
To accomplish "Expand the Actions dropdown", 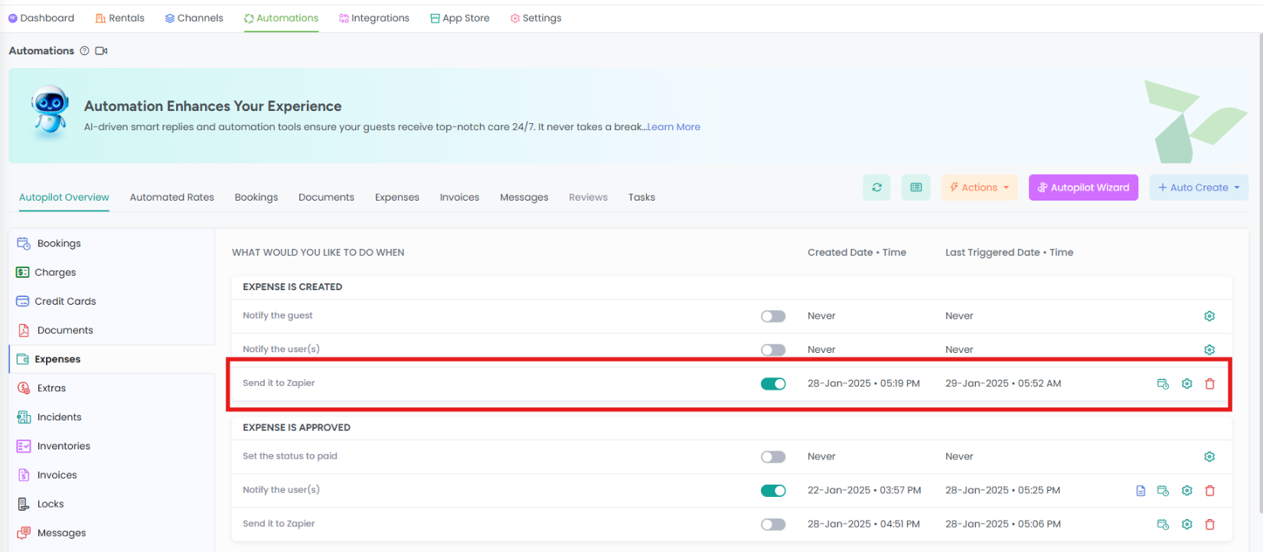I will point(980,188).
